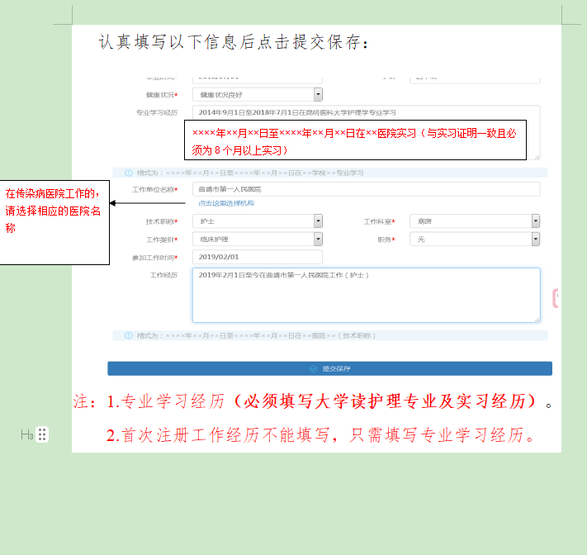Image resolution: width=587 pixels, height=555 pixels.
Task: Click the checkmark icon on submit bar
Action: coord(313,368)
